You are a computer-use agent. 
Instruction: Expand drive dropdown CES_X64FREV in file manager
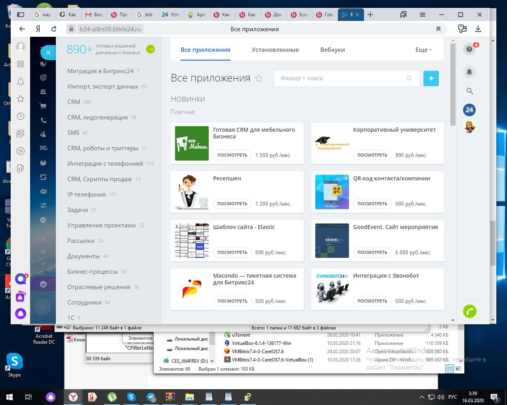click(x=212, y=361)
